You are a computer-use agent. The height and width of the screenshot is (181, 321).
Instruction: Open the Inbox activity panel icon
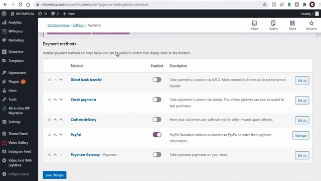click(x=254, y=25)
